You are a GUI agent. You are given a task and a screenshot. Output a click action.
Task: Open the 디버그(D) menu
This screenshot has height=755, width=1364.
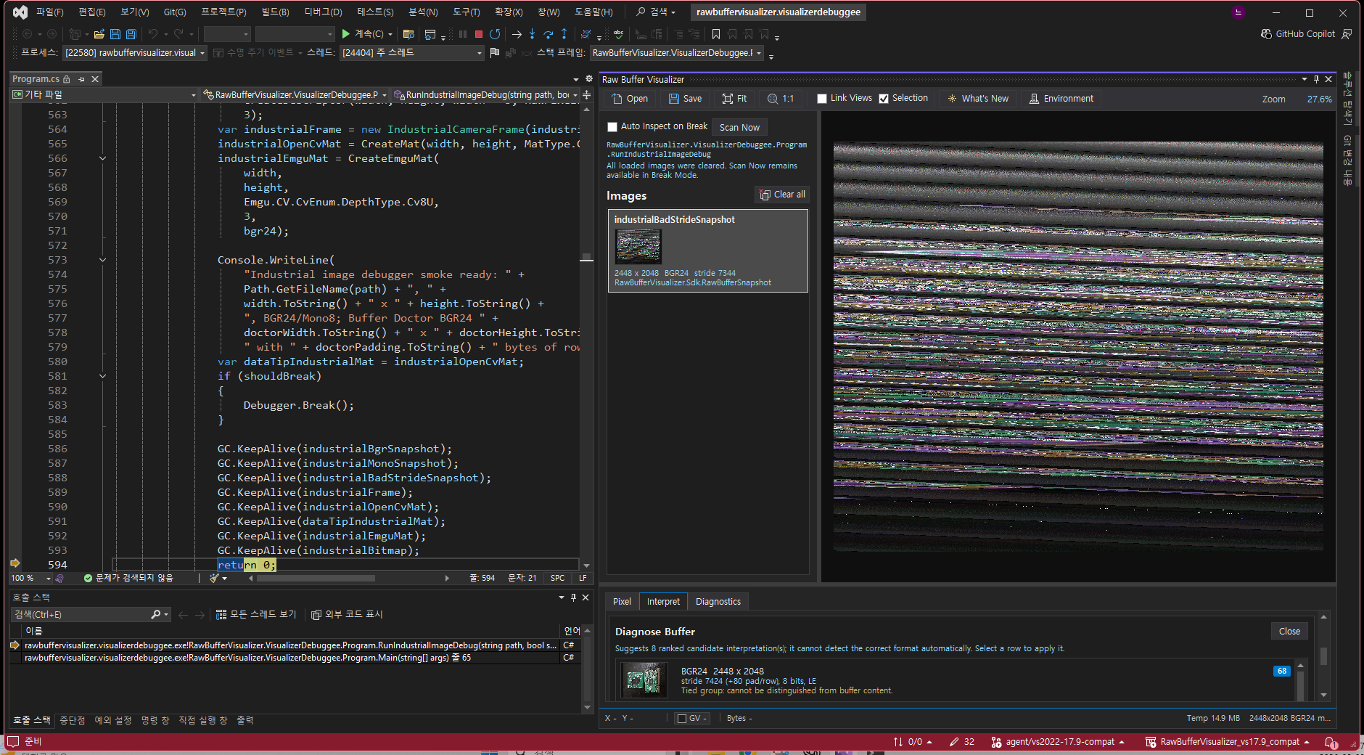(x=323, y=12)
